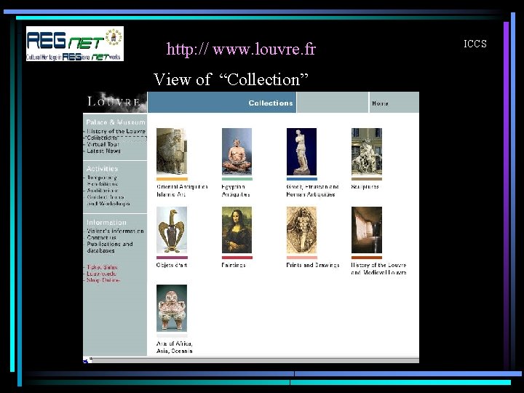Click the Oriental Antiquities Islamic Art caption
Image resolution: width=524 pixels, height=393 pixels.
pyautogui.click(x=182, y=191)
